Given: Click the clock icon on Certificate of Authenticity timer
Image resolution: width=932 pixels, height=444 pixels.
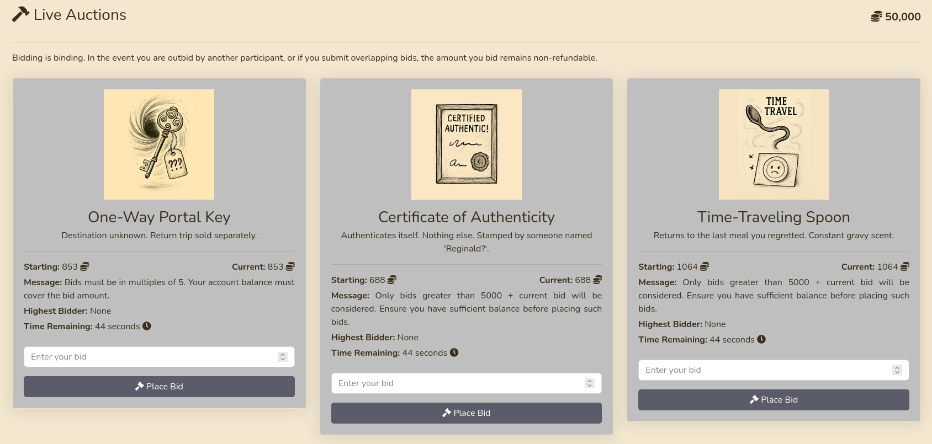Looking at the screenshot, I should coord(454,352).
